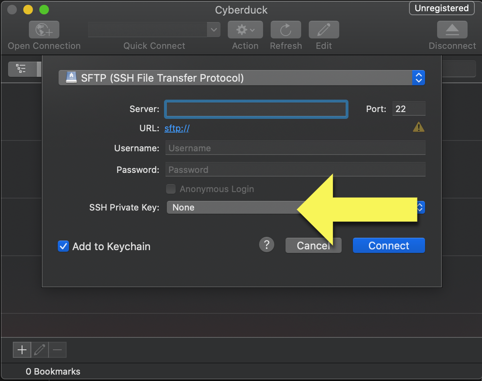Click the Refresh toolbar icon
The height and width of the screenshot is (381, 482).
click(x=286, y=30)
